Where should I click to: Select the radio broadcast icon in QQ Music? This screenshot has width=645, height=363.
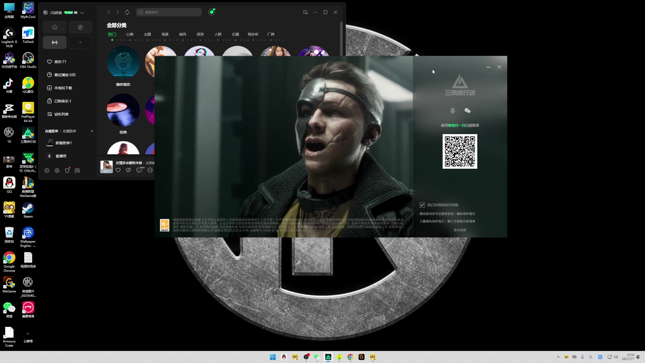[54, 42]
